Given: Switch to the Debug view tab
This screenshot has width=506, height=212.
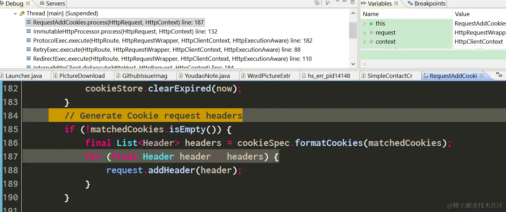Looking at the screenshot, I should 14,3.
